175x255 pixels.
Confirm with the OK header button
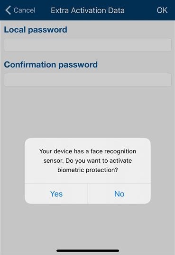(x=162, y=10)
